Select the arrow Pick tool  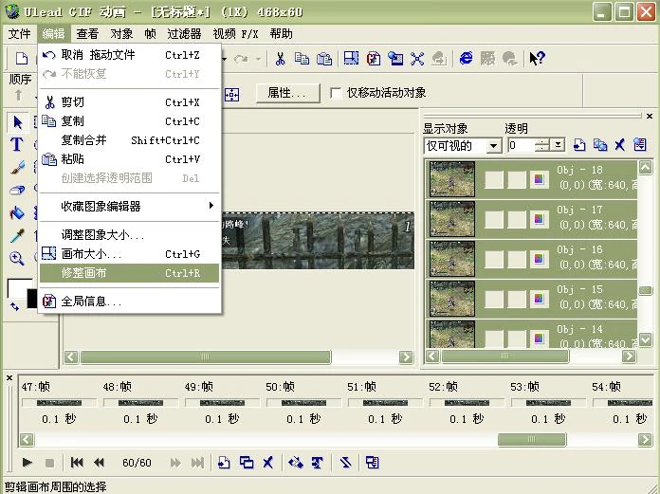[18, 122]
